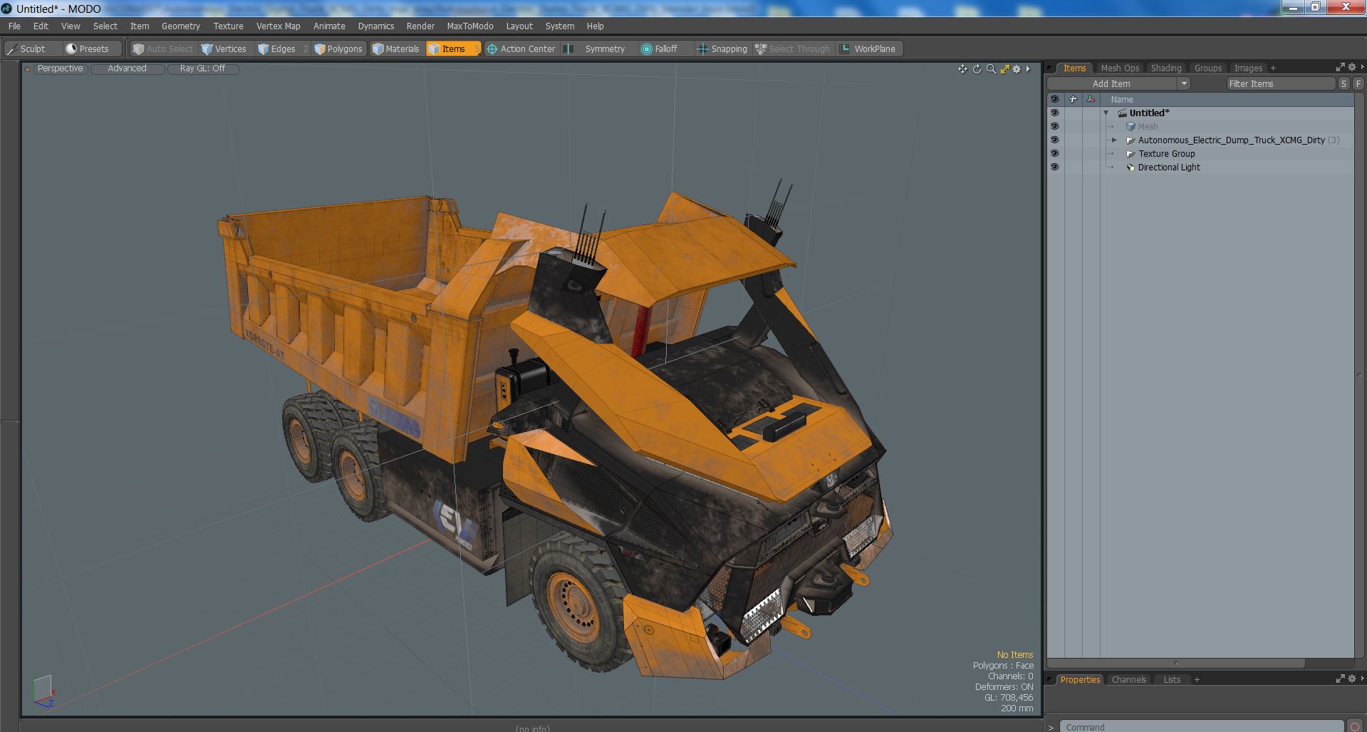
Task: Toggle visibility column header eye
Action: [x=1054, y=99]
